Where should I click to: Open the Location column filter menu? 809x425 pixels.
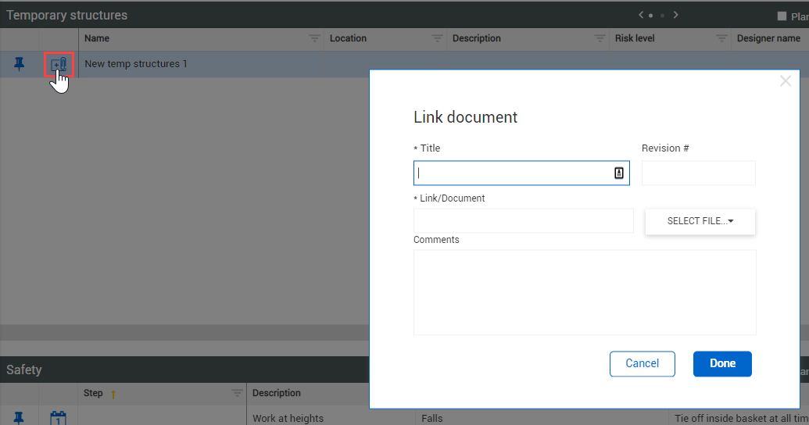click(437, 38)
